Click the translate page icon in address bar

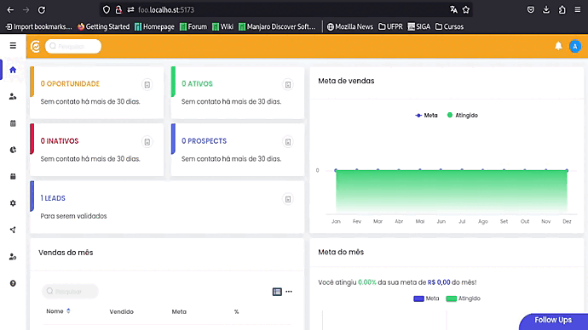click(453, 9)
